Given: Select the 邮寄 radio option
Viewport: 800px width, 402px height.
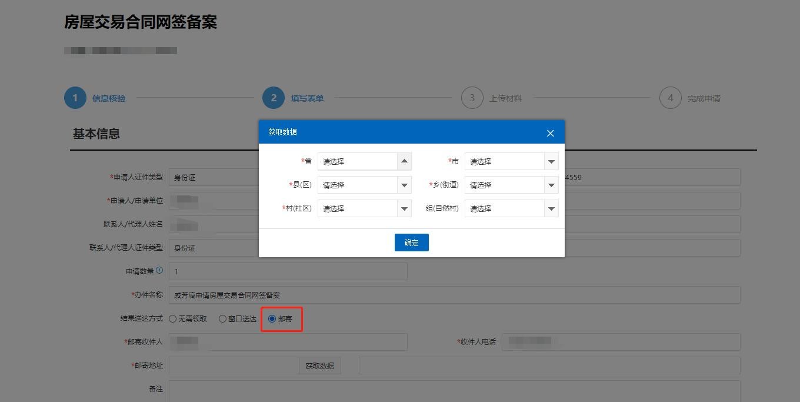Looking at the screenshot, I should point(272,318).
